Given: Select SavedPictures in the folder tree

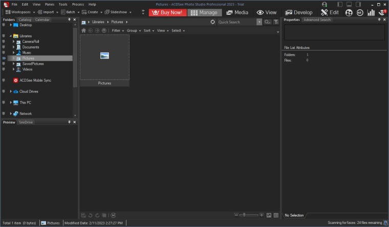Looking at the screenshot, I should click(x=33, y=64).
